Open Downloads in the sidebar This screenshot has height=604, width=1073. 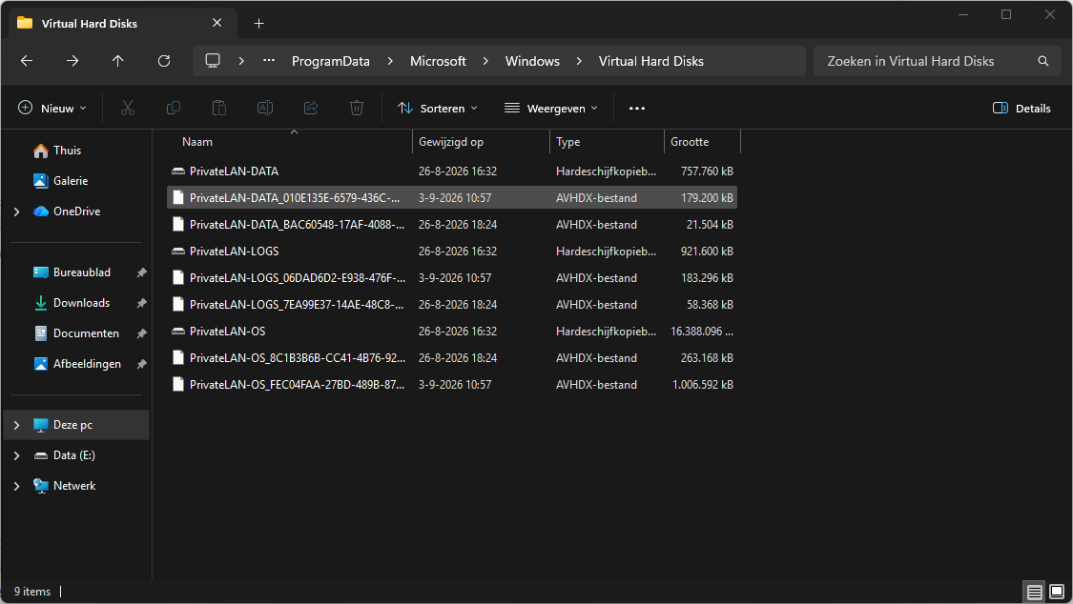81,303
